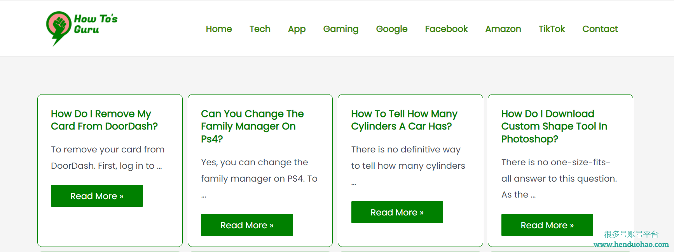Open the Google category page
This screenshot has width=674, height=252.
pyautogui.click(x=391, y=29)
